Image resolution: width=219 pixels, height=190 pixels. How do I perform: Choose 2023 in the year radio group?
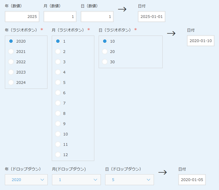(11, 72)
